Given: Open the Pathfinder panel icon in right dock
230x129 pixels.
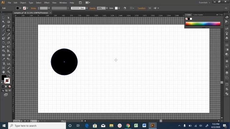Looking at the screenshot, I should click(x=227, y=94).
